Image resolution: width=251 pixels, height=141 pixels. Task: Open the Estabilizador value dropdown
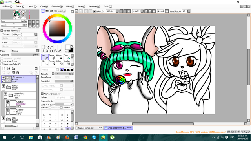point(189,11)
